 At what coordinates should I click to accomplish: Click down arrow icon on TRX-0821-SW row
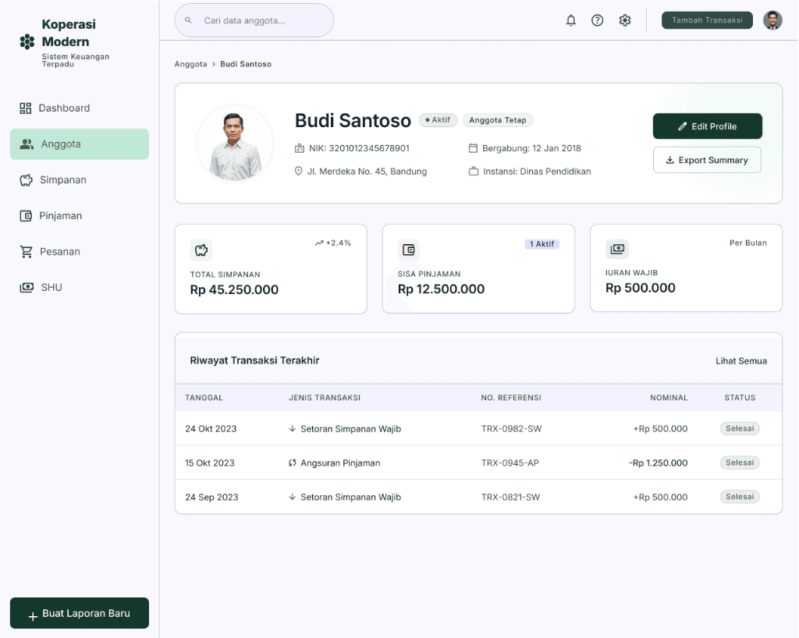point(292,497)
